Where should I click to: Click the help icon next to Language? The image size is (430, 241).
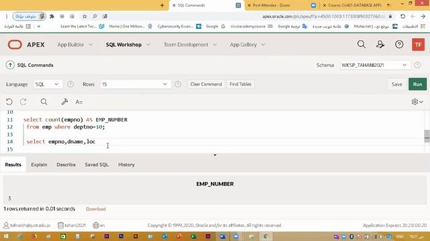(x=70, y=84)
